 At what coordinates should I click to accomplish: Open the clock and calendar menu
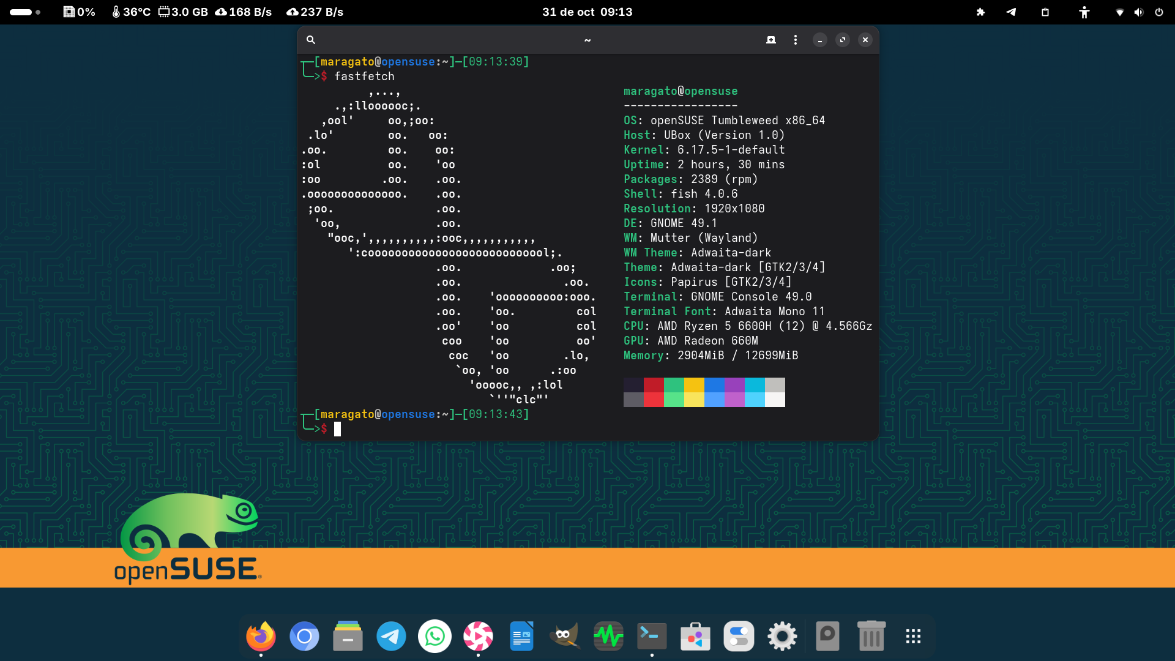[587, 12]
